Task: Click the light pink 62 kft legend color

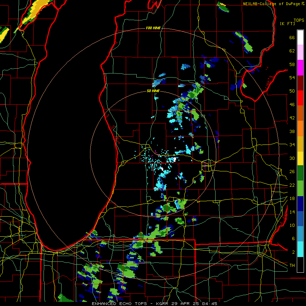Action: point(300,52)
